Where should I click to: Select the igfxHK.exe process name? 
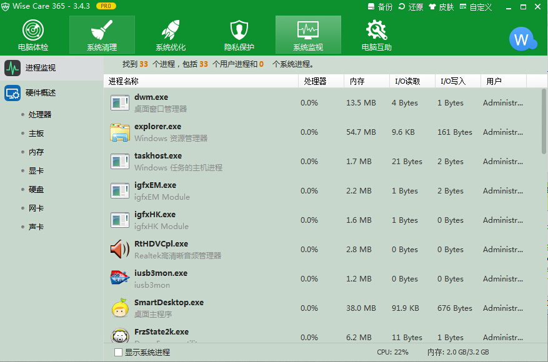point(155,214)
